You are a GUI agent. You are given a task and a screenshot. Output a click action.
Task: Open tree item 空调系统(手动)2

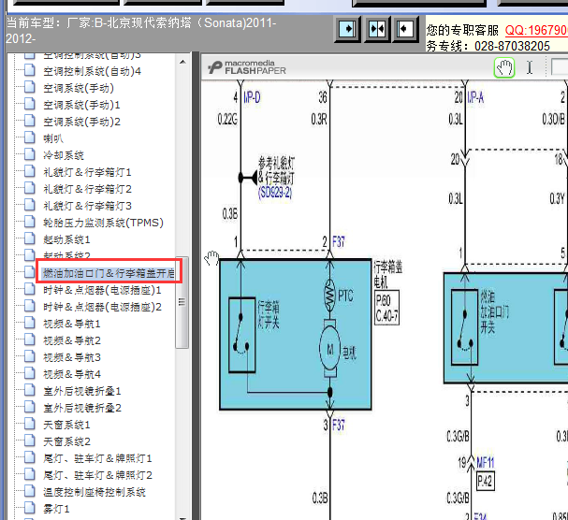tap(81, 122)
